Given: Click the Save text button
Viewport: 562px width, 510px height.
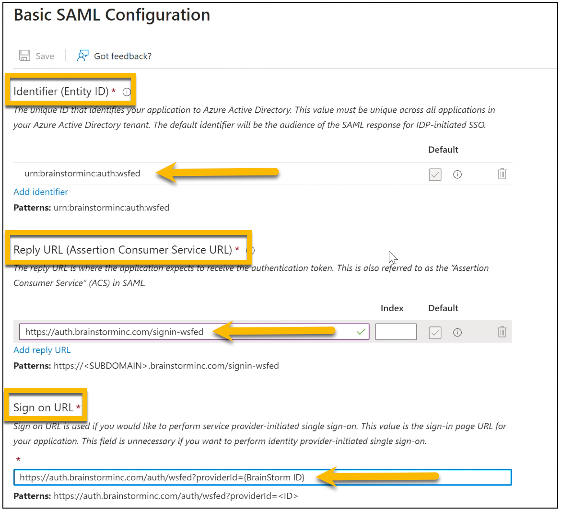Looking at the screenshot, I should 45,56.
